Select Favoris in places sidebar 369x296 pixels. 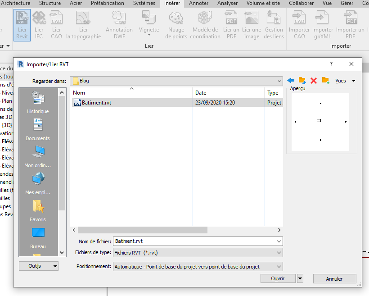tap(38, 210)
